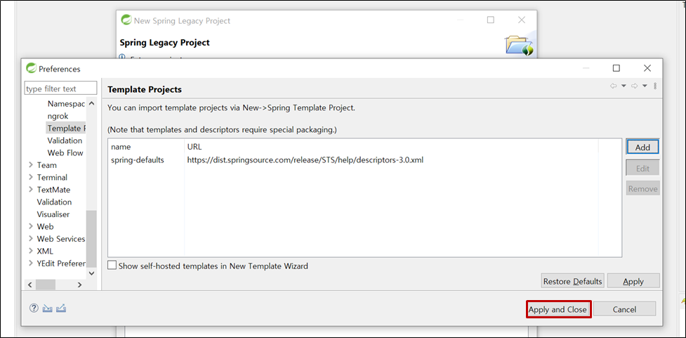686x338 pixels.
Task: Click the Spring icon in New Spring Legacy Project window
Action: pos(126,20)
